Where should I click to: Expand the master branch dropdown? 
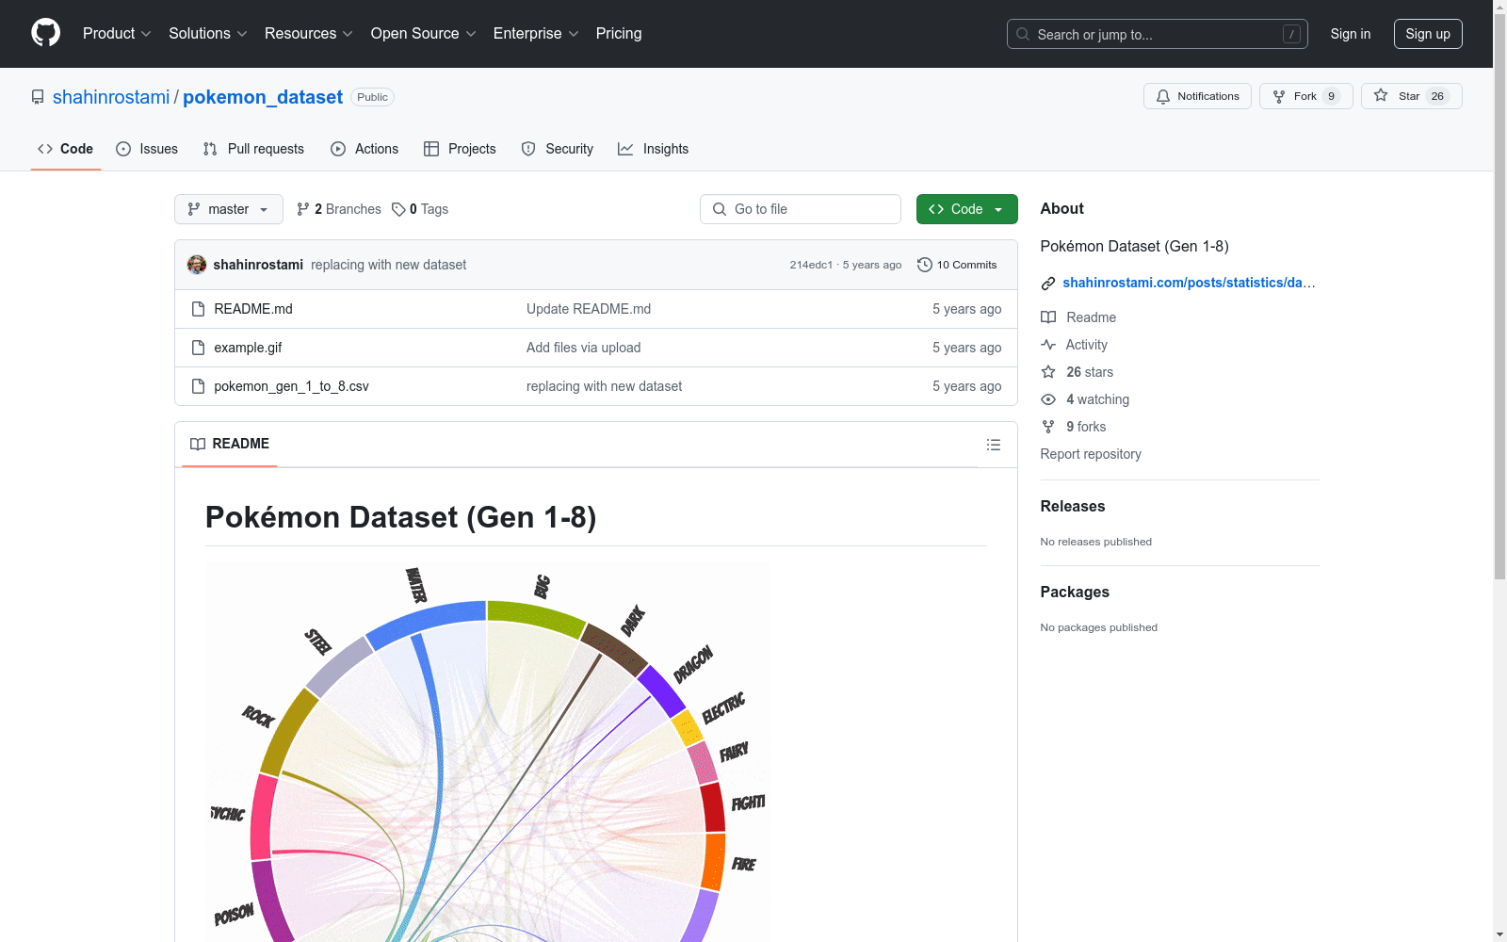229,209
